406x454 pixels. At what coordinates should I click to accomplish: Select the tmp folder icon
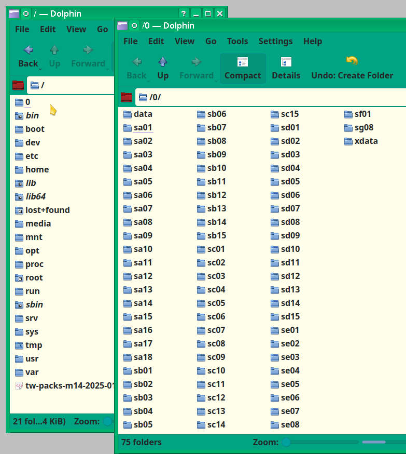coord(19,345)
